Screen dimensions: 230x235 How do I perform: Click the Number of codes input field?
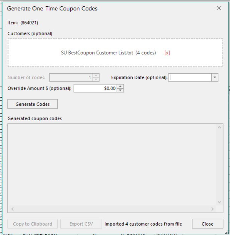[71, 77]
